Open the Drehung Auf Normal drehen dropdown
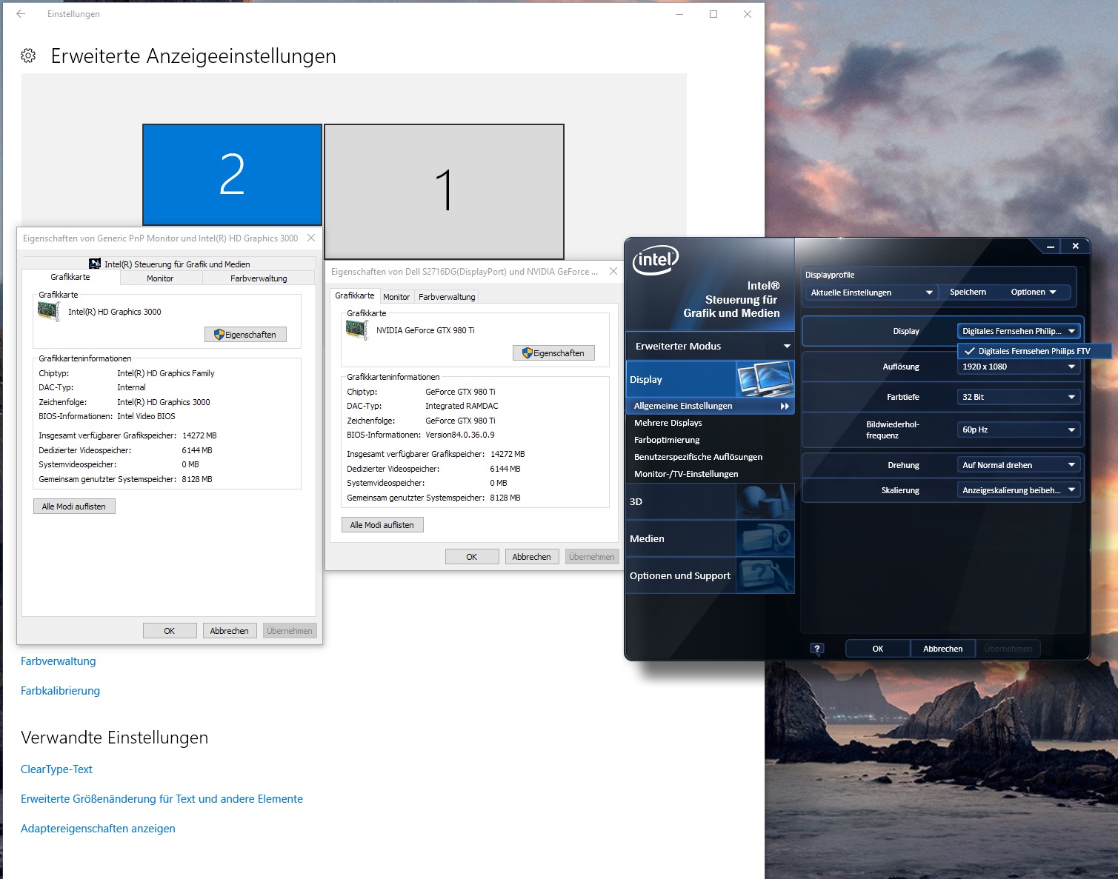 click(1019, 465)
